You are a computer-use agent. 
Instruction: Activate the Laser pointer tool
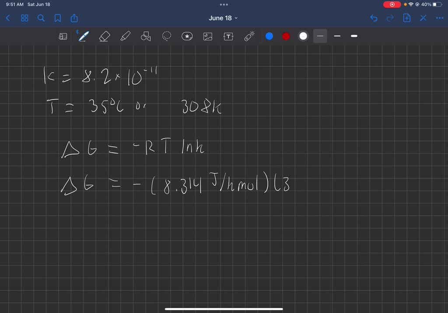coord(249,36)
